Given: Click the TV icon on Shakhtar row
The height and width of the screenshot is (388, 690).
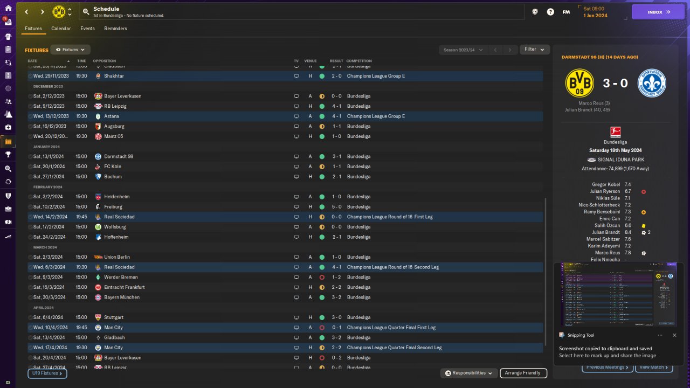Looking at the screenshot, I should [x=296, y=76].
